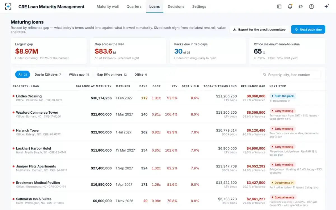The height and width of the screenshot is (210, 336).
Task: Click the $2,861,227 refinance gap
Action: [x=256, y=199]
